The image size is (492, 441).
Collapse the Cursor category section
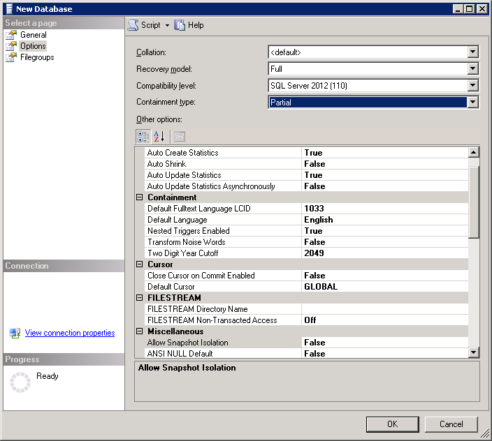point(140,264)
